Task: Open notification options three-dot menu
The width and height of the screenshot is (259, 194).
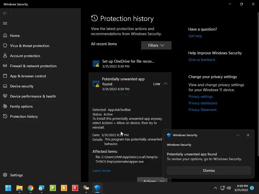Action: pos(238,135)
